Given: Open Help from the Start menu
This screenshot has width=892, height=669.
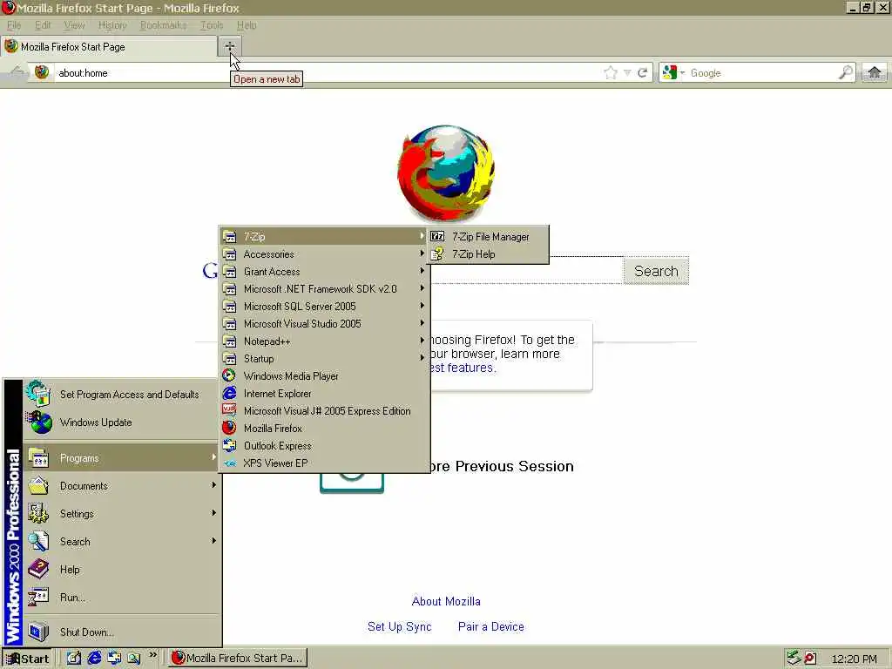Looking at the screenshot, I should [x=120, y=570].
